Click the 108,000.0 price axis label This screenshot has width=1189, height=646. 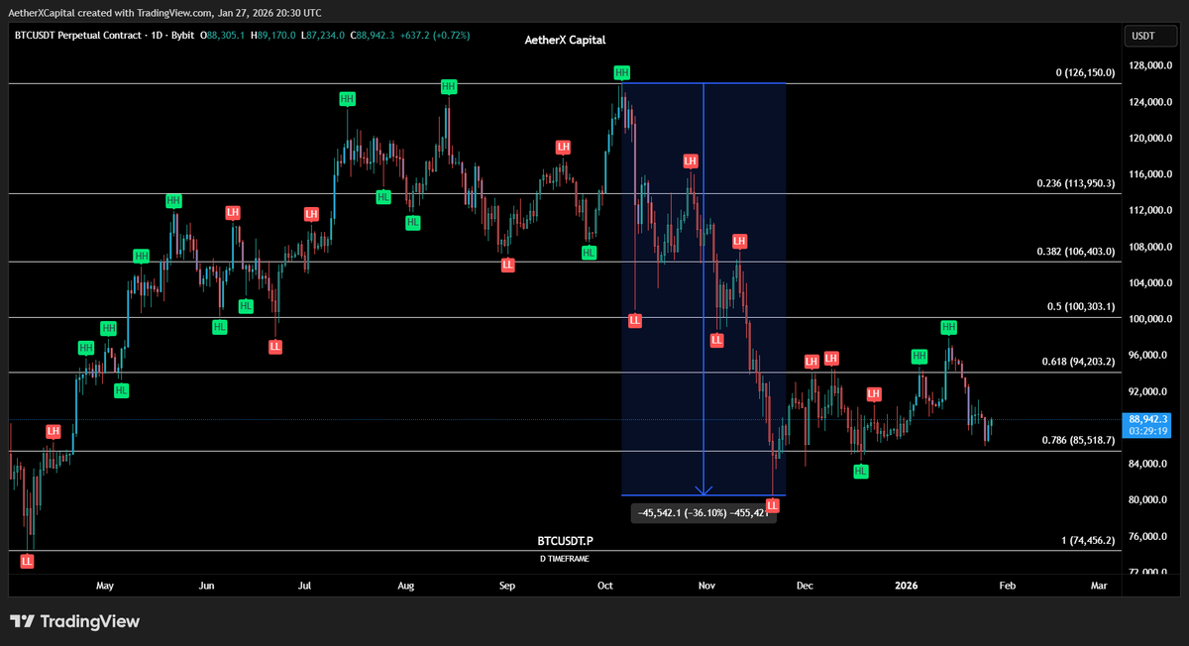(1149, 248)
